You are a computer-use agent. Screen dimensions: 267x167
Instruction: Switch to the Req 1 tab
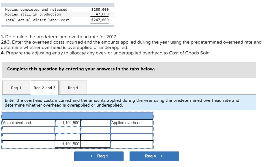[x=16, y=88]
